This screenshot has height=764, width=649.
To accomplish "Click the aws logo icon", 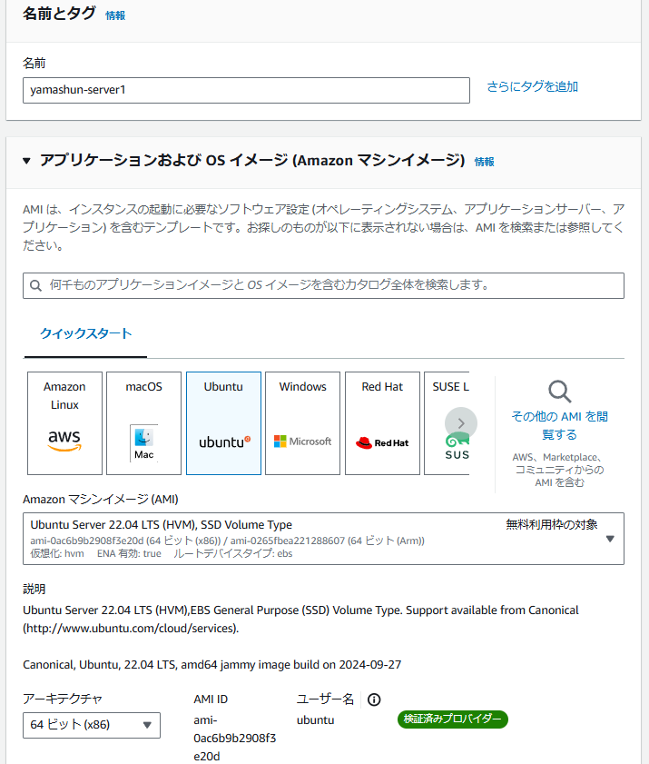I will pos(64,441).
